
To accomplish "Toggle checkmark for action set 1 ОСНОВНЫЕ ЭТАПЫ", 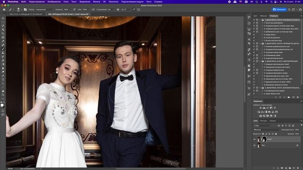I will [254, 20].
